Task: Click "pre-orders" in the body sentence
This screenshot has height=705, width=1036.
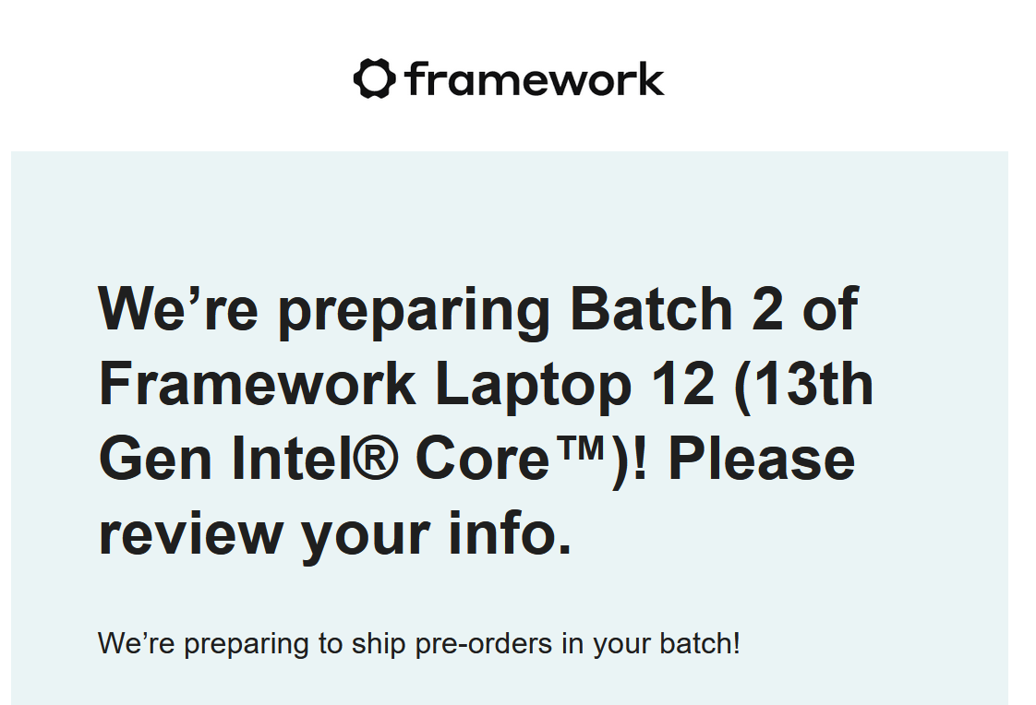Action: 483,644
